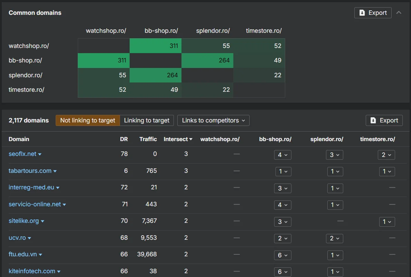Open sitelike.org domain link
411x277 pixels.
point(24,221)
